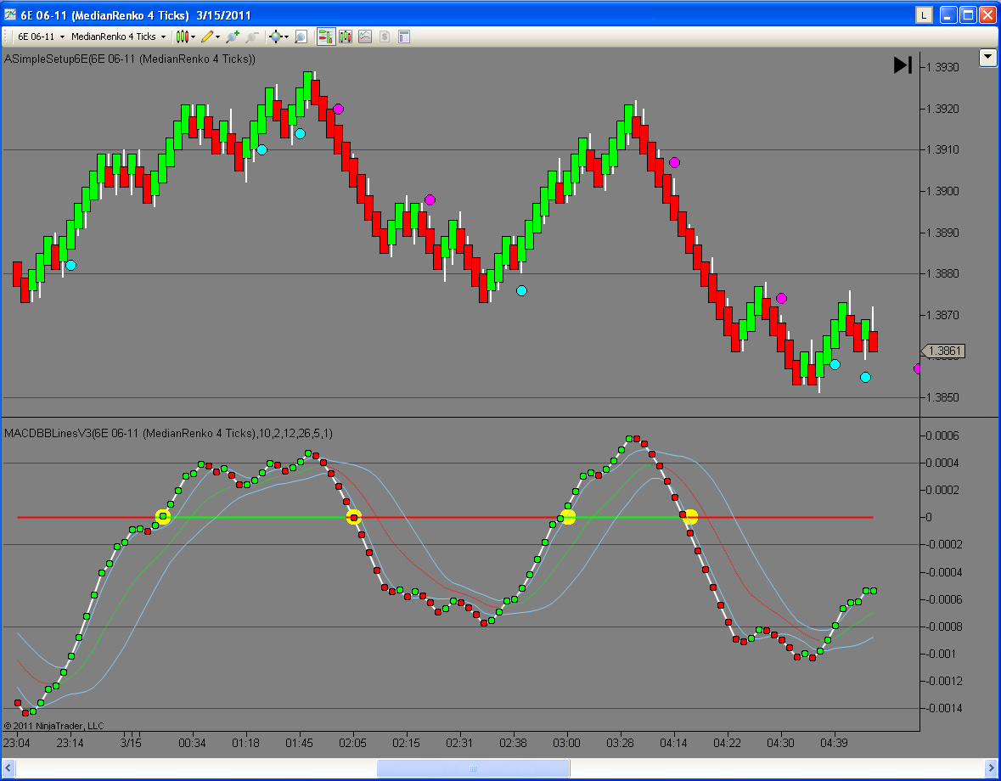The width and height of the screenshot is (1001, 781).
Task: Click the horizontal scrollbar thumb
Action: click(x=473, y=767)
